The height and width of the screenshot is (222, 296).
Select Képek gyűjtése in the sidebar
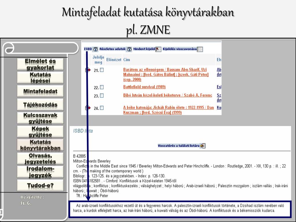[x=40, y=132]
